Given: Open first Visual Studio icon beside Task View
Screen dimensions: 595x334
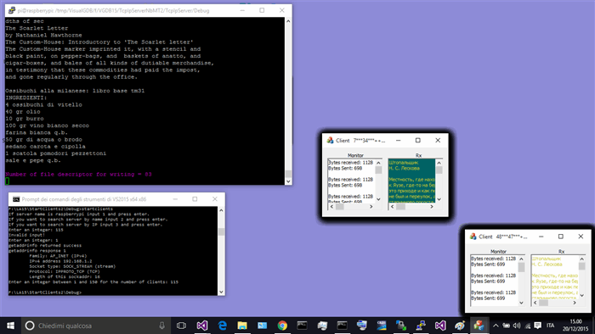Looking at the screenshot, I should coord(202,326).
